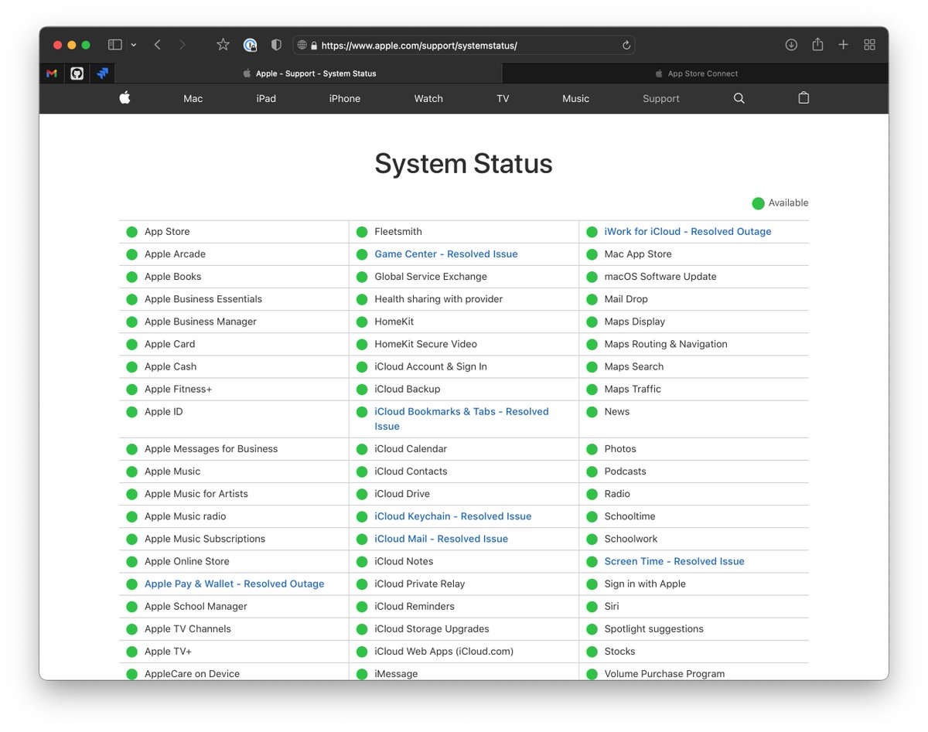Viewport: 928px width, 732px height.
Task: Click the iCloud Private Relay text
Action: coord(420,583)
